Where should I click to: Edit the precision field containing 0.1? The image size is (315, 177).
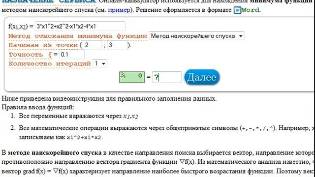(x=72, y=55)
